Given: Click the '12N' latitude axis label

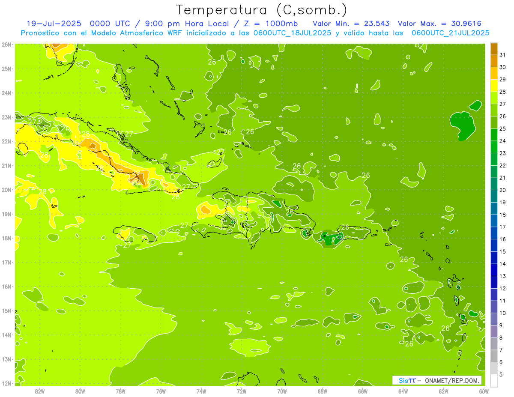Looking at the screenshot, I should [6, 383].
